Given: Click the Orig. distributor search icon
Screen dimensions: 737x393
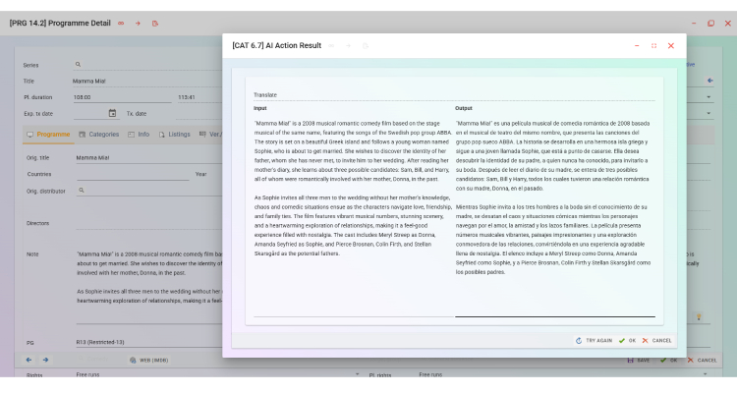Looking at the screenshot, I should (81, 190).
